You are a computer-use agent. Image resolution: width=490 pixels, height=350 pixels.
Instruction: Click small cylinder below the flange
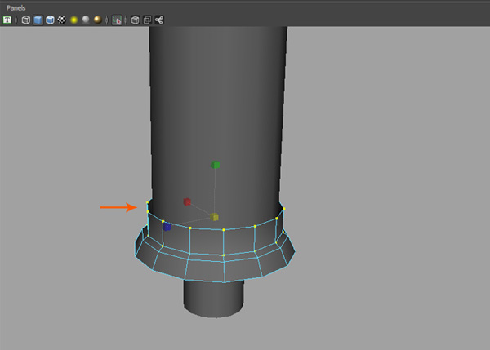[212, 298]
